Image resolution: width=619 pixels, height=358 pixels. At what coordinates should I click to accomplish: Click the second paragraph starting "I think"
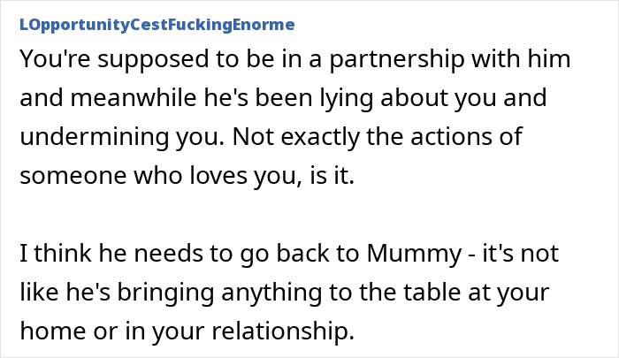(289, 292)
